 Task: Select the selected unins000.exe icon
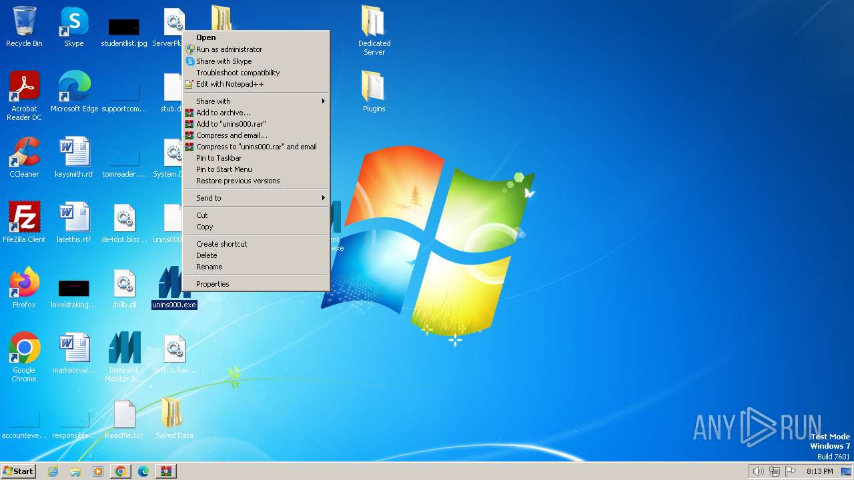(x=174, y=287)
